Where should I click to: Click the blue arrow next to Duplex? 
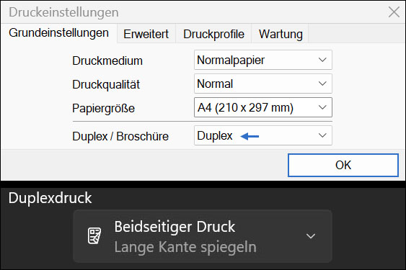[250, 136]
